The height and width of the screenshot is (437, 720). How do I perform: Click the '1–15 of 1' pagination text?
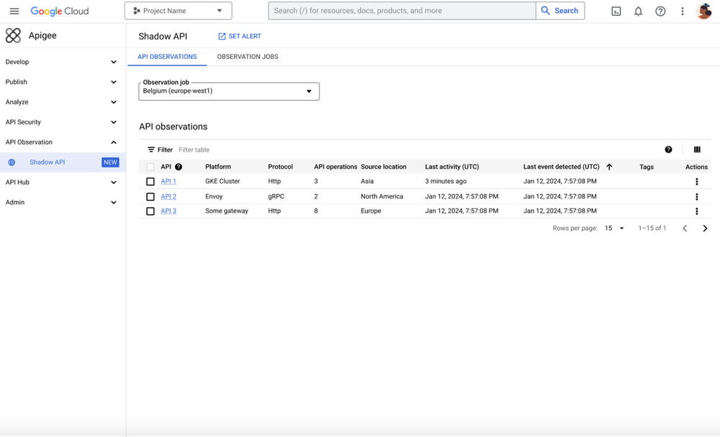click(652, 229)
